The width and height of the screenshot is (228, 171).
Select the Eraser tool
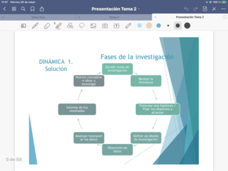pyautogui.click(x=47, y=26)
